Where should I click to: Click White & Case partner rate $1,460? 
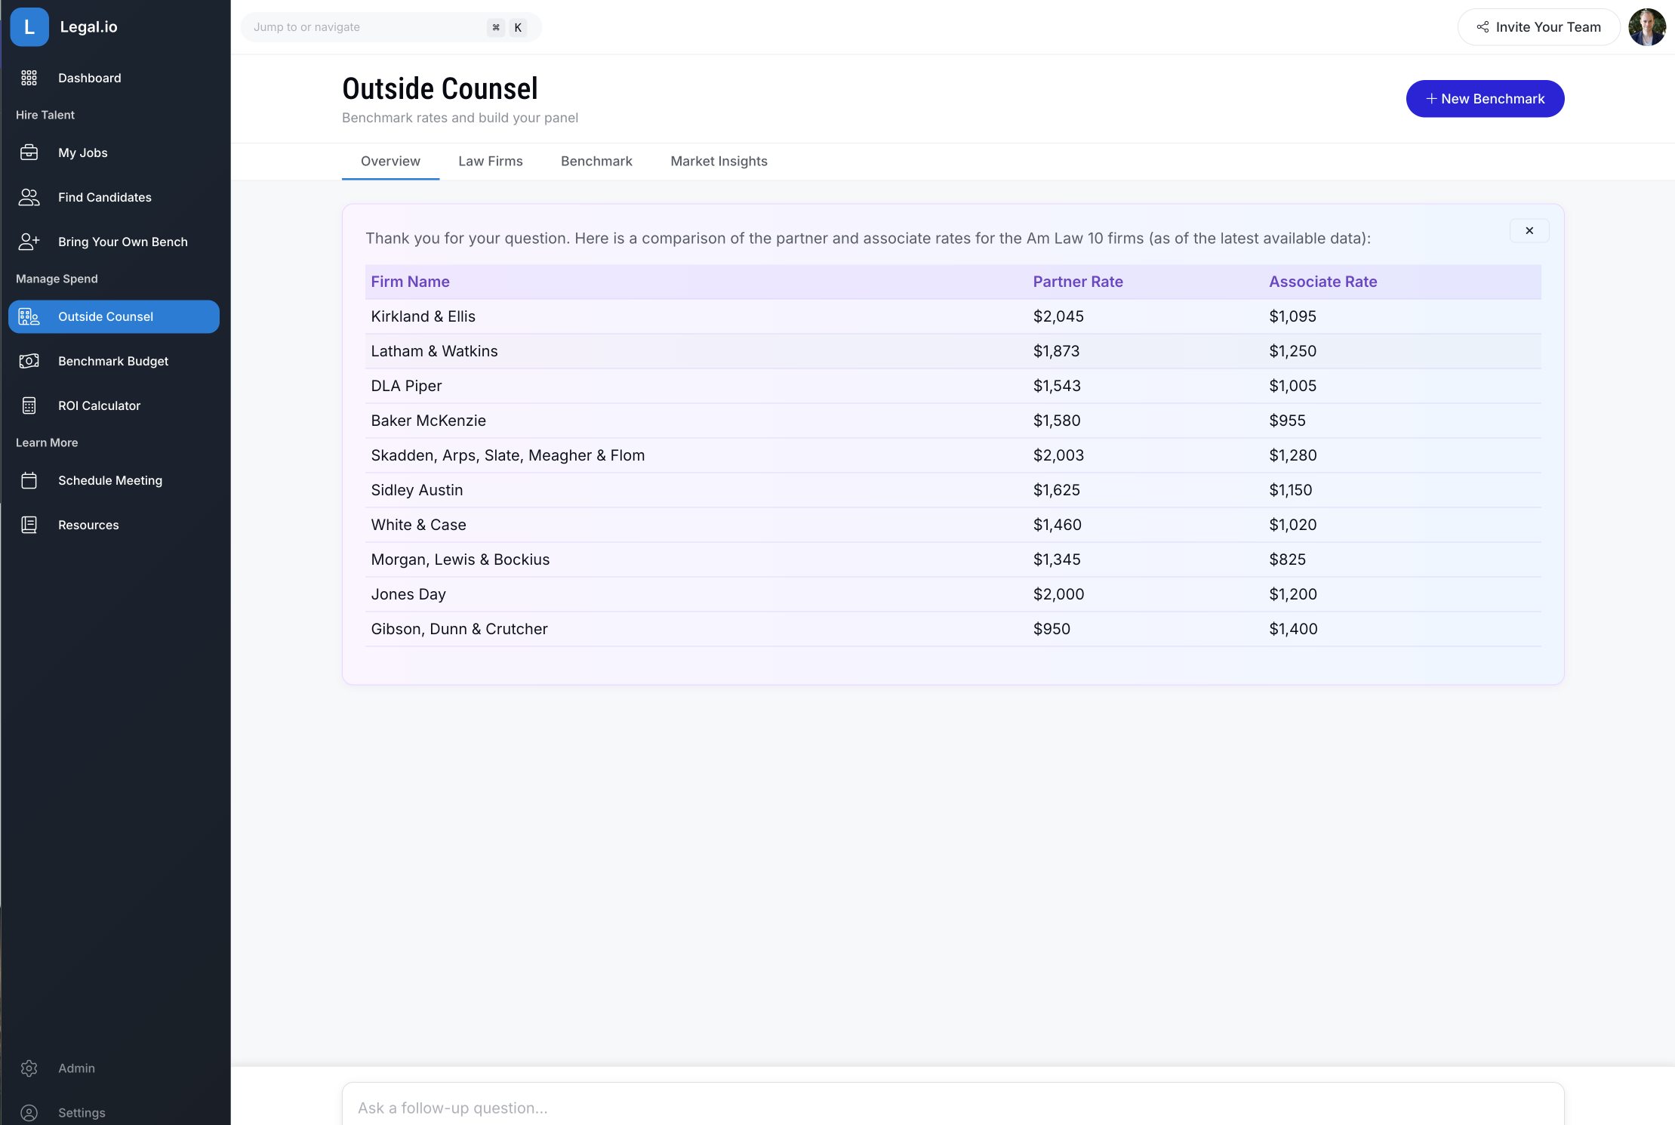click(x=1058, y=525)
